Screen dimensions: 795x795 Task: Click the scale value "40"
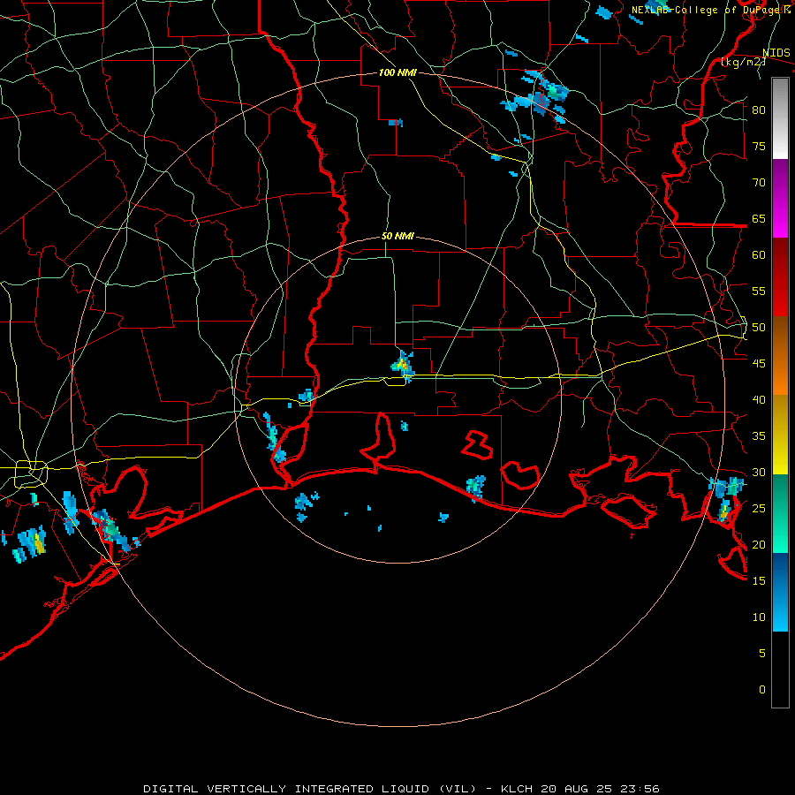pos(759,399)
